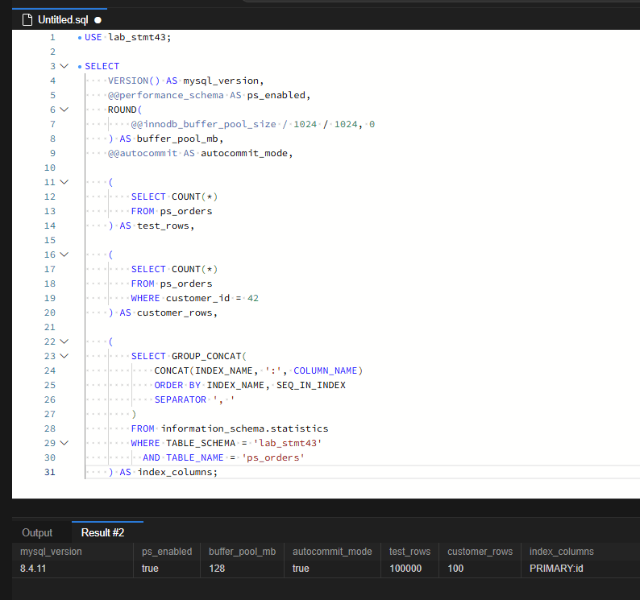640x600 pixels.
Task: Collapse the parenthesis block at line 22
Action: click(x=64, y=341)
